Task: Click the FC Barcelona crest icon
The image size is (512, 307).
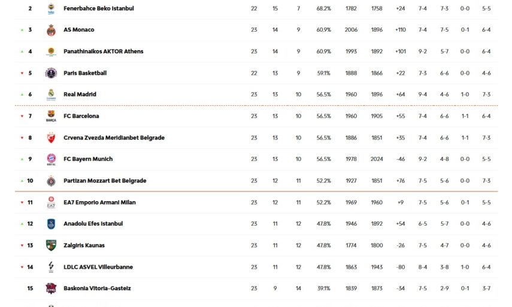Action: pyautogui.click(x=51, y=116)
